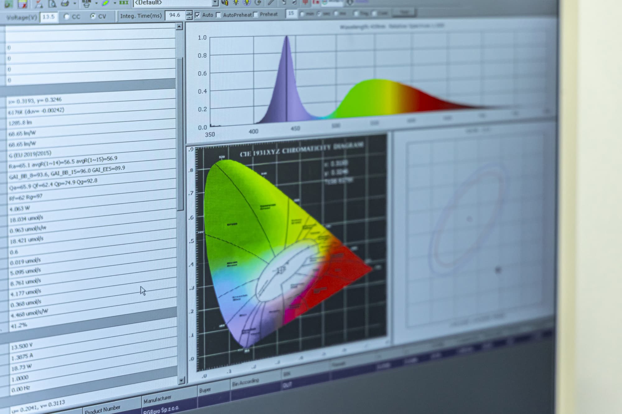Click the green EEI toolbar icon
The image size is (622, 414).
coord(124,2)
